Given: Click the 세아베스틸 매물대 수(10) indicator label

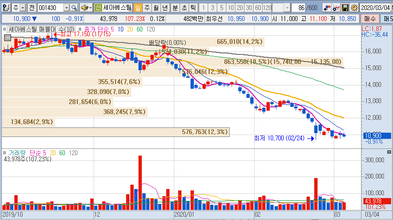Looking at the screenshot, I should [x=42, y=29].
